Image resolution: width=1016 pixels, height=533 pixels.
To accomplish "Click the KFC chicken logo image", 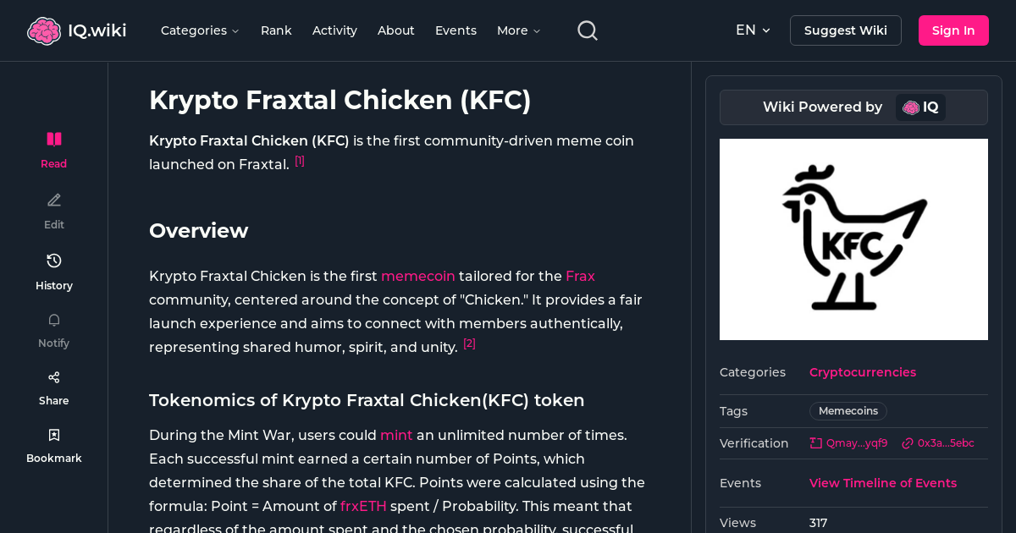I will (853, 239).
